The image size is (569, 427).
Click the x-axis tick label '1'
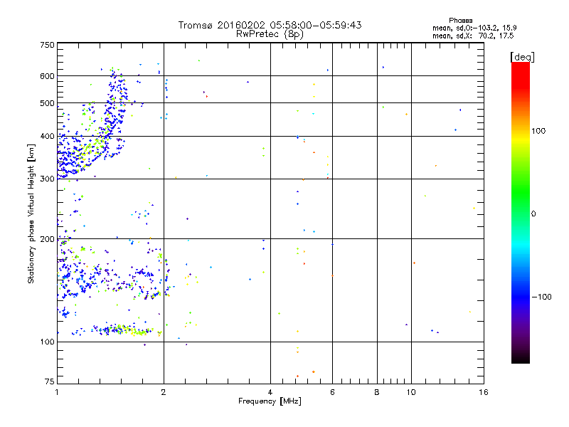click(x=57, y=392)
